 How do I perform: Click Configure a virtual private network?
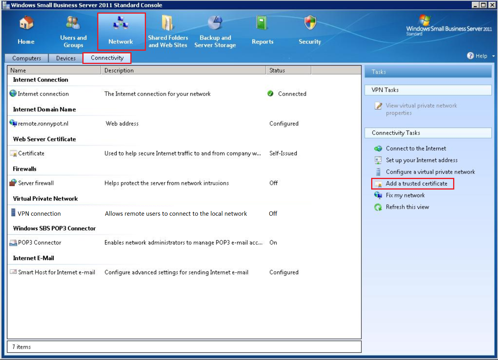(x=430, y=172)
